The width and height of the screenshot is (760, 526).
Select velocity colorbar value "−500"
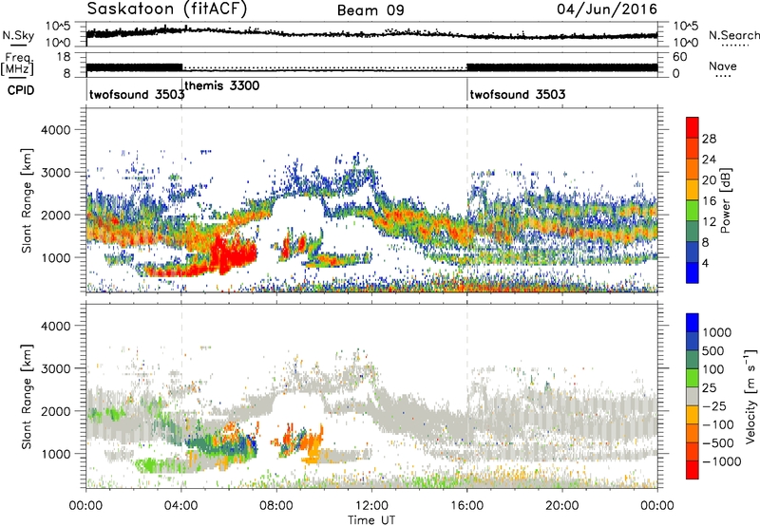(718, 443)
